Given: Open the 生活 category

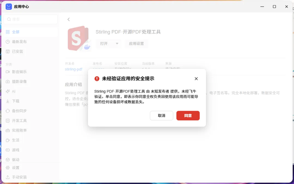Looking at the screenshot, I should pos(30,140).
